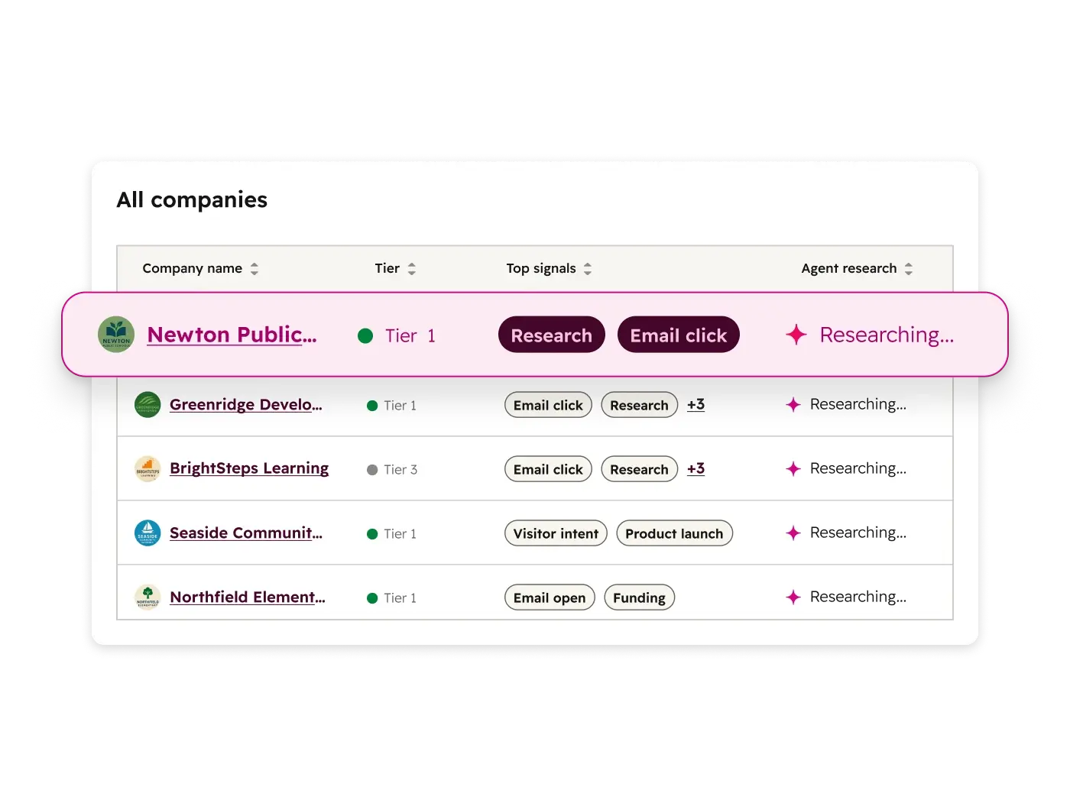Sort the table by Tier column
This screenshot has height=803, width=1070.
(412, 269)
